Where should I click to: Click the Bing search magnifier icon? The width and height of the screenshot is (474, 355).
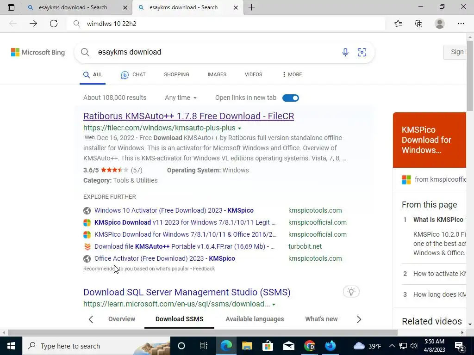click(85, 52)
